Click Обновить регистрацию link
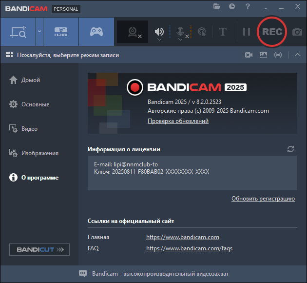This screenshot has width=307, height=283. click(x=263, y=199)
